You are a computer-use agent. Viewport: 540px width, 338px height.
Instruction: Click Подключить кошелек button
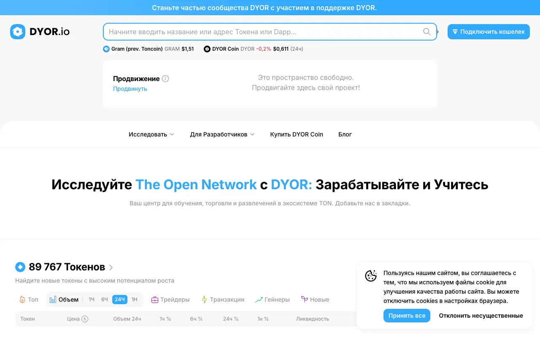[x=489, y=32]
